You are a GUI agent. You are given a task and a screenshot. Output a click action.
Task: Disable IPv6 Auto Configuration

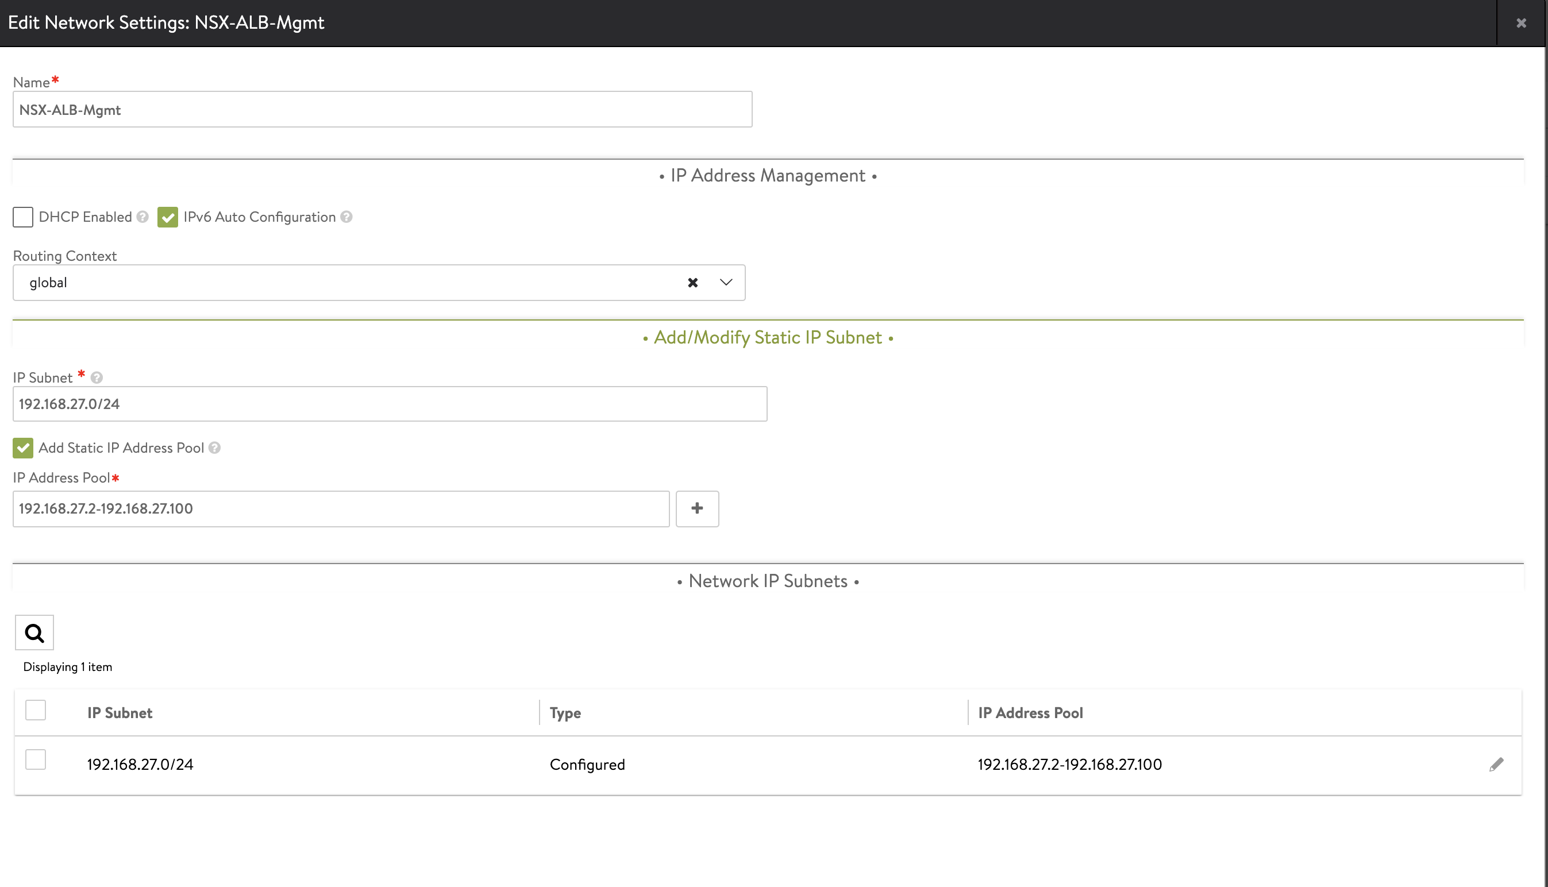click(x=168, y=217)
